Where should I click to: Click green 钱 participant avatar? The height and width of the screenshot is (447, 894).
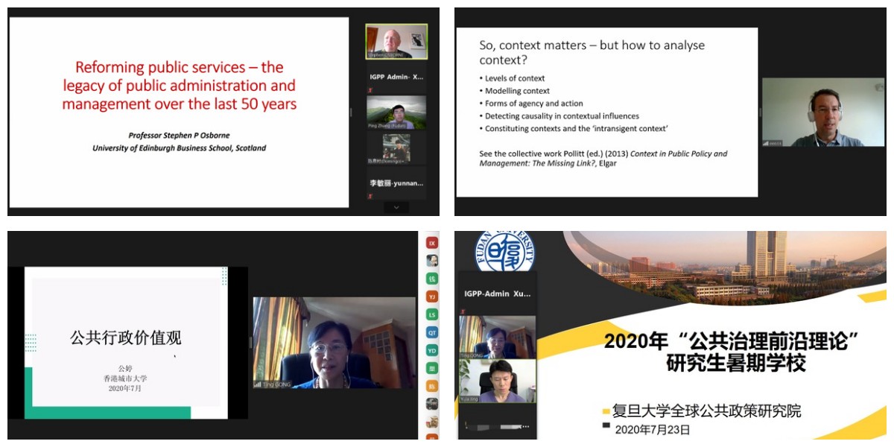tap(431, 279)
